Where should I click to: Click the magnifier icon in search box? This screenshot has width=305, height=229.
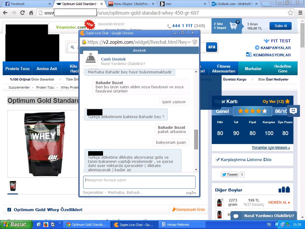coord(73,47)
